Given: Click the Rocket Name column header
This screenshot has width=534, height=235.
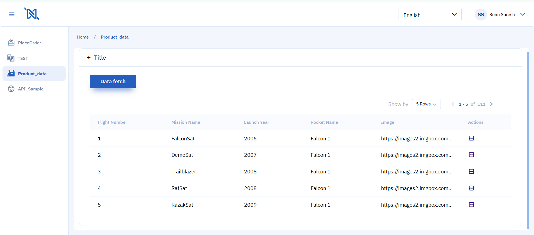Looking at the screenshot, I should (324, 122).
